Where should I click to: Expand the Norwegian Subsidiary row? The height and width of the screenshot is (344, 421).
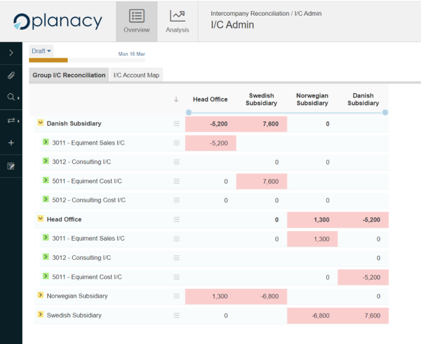tap(40, 296)
